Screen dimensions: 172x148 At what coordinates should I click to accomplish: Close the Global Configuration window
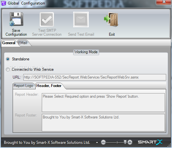[x=164, y=2]
